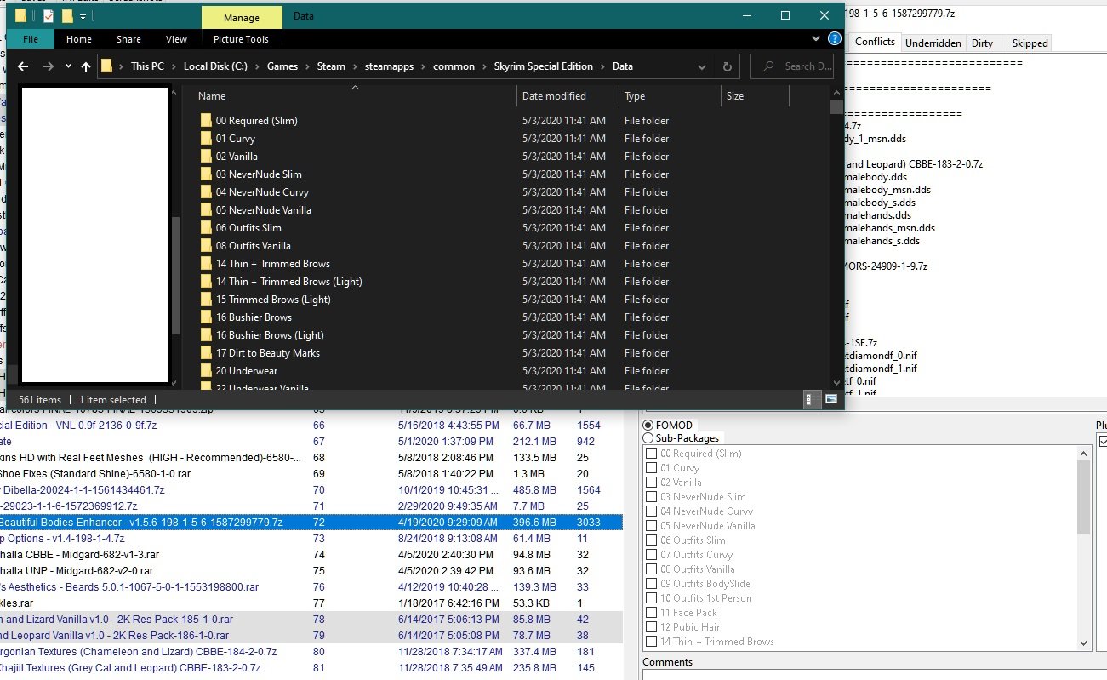Click the search magnifier icon
This screenshot has width=1107, height=680.
point(767,66)
